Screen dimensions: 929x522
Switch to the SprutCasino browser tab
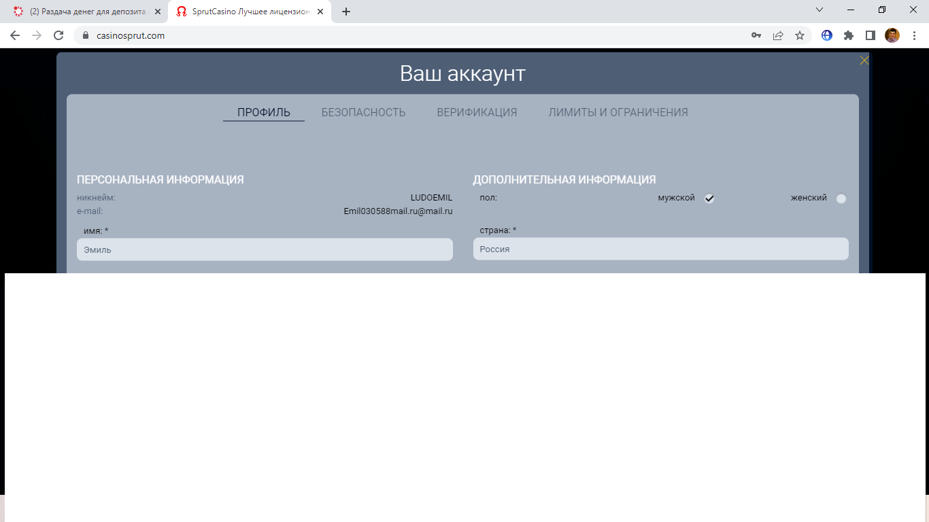pos(249,12)
